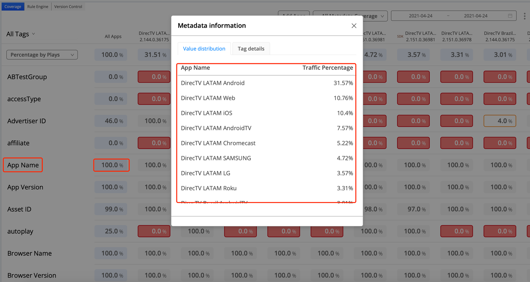Select the ABTestGroup tag row label

pos(27,77)
